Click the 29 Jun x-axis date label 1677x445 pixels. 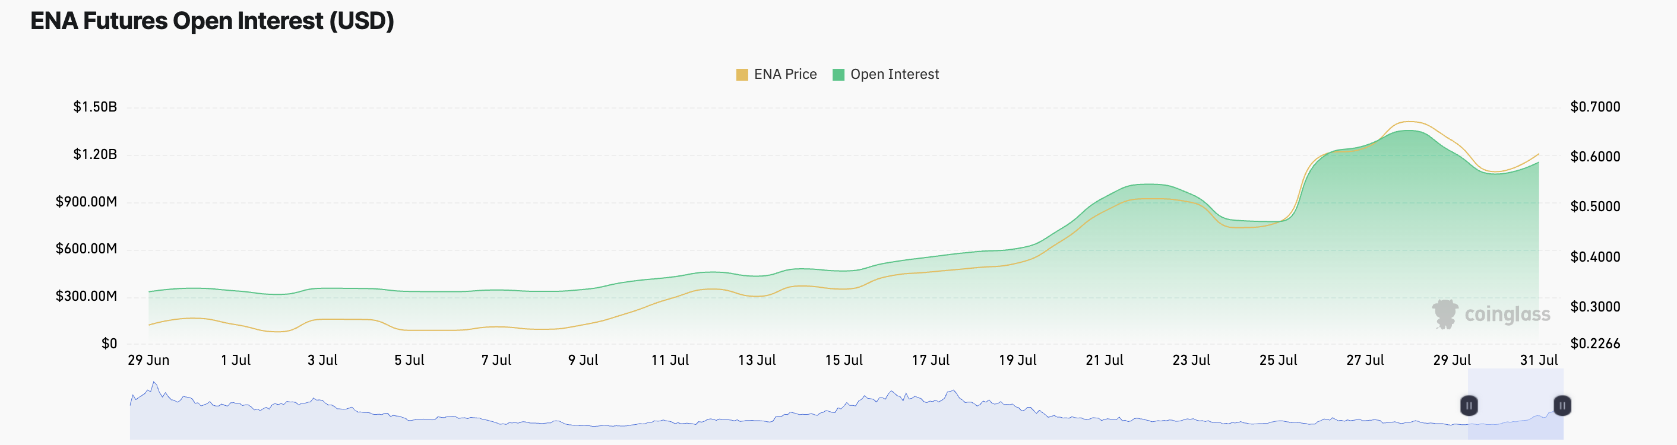tap(148, 360)
